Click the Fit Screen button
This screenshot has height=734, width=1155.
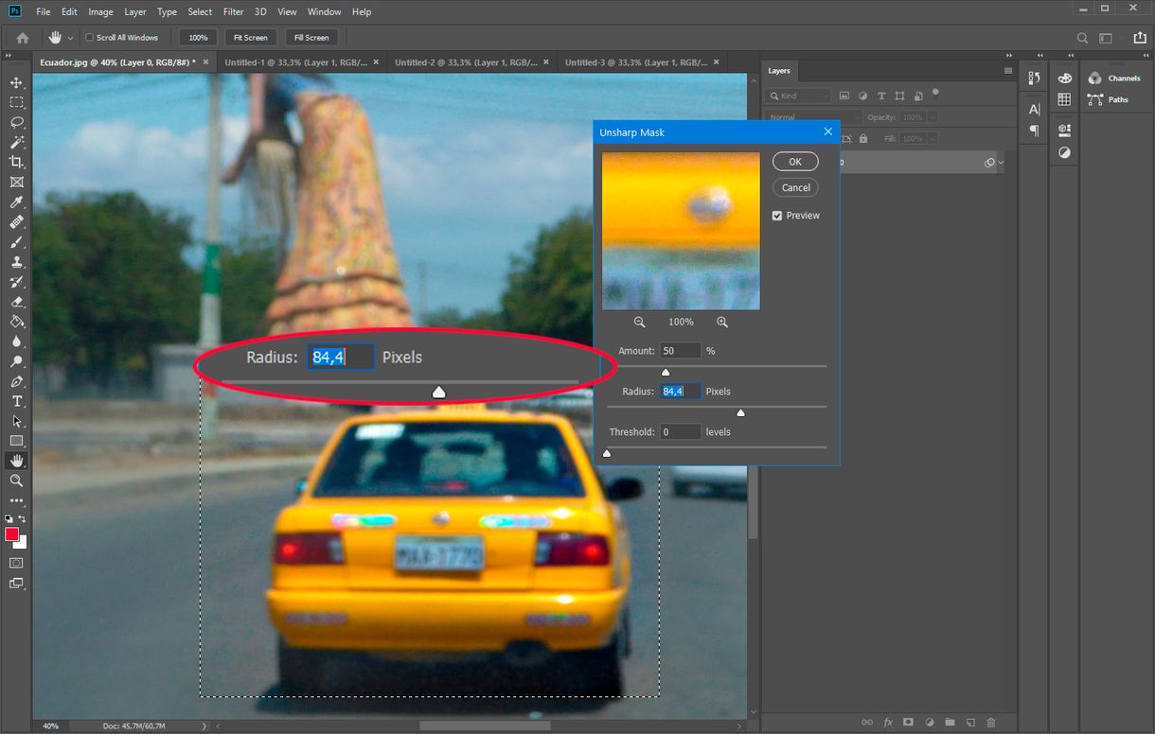click(250, 37)
